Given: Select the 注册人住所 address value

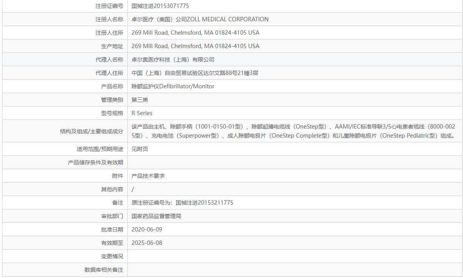Looking at the screenshot, I should [195, 33].
